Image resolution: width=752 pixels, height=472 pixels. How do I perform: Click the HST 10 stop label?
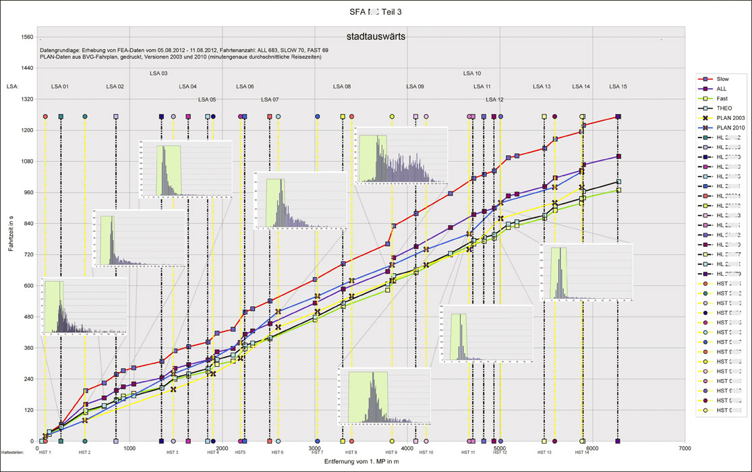pyautogui.click(x=426, y=452)
